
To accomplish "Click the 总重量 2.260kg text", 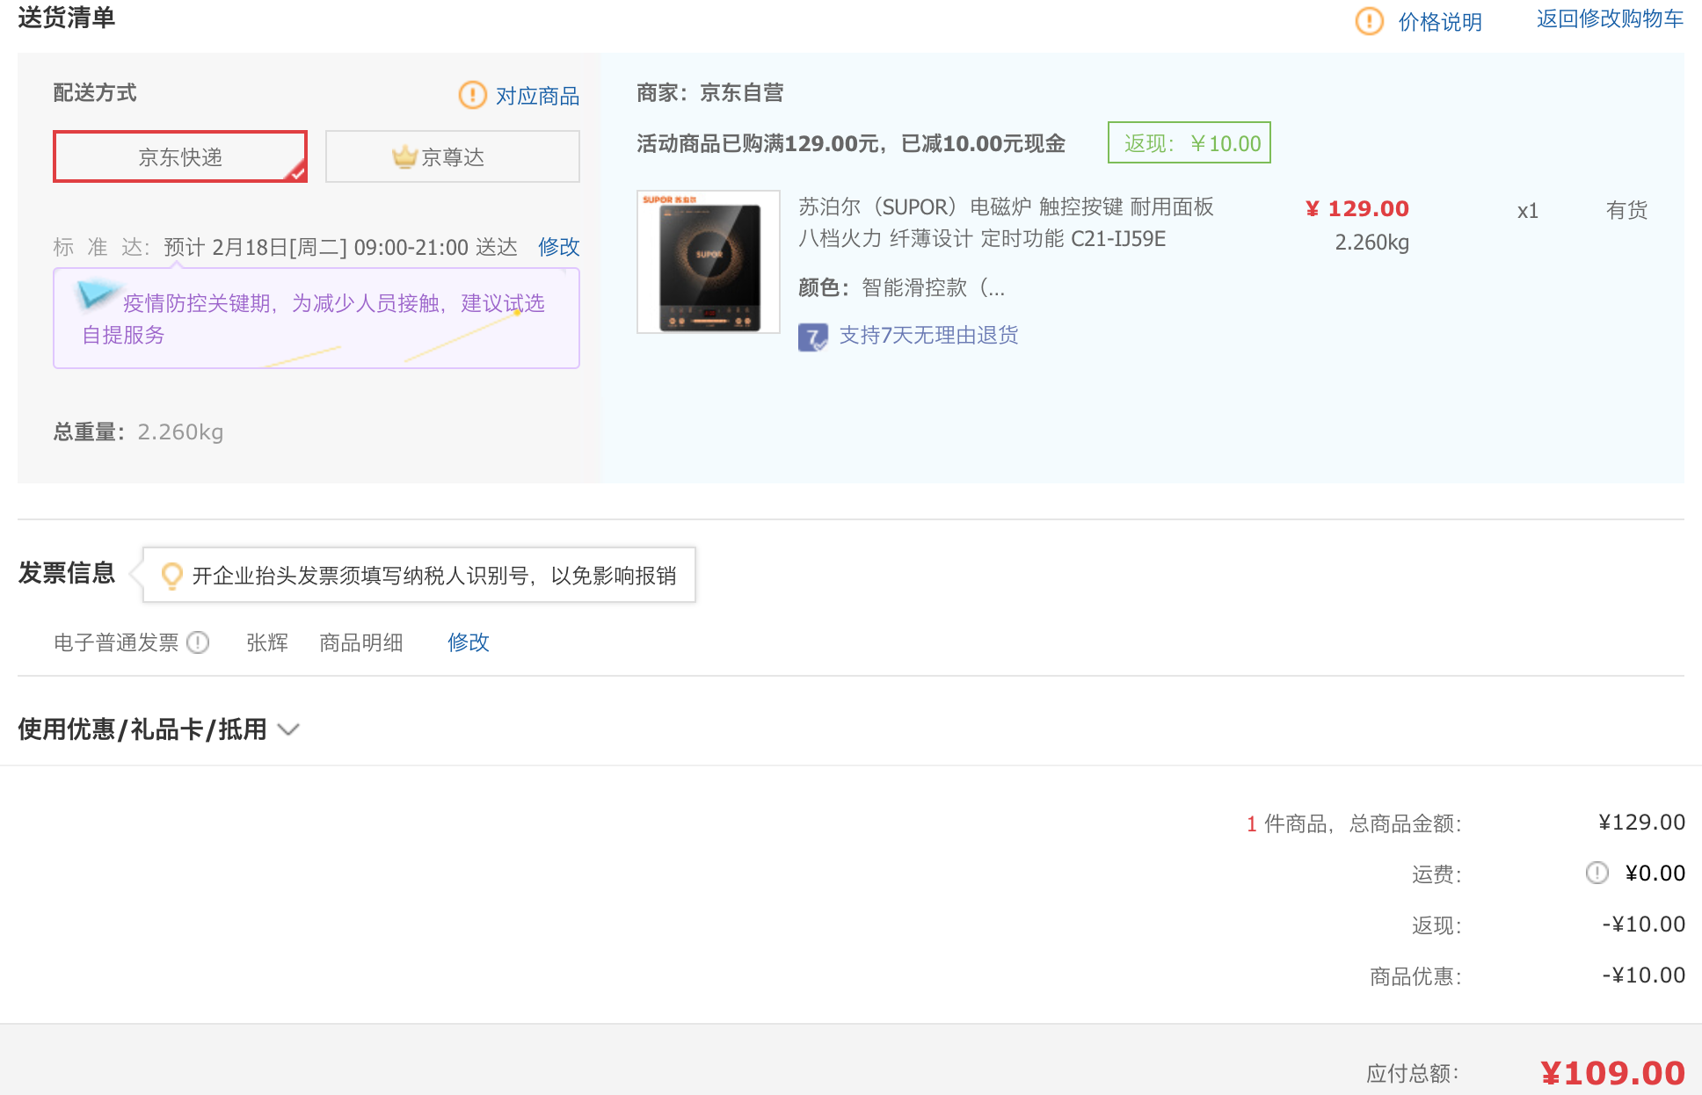I will [x=138, y=432].
